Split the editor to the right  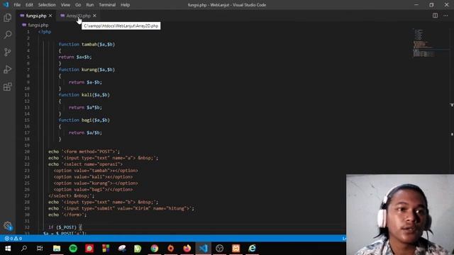coord(435,16)
